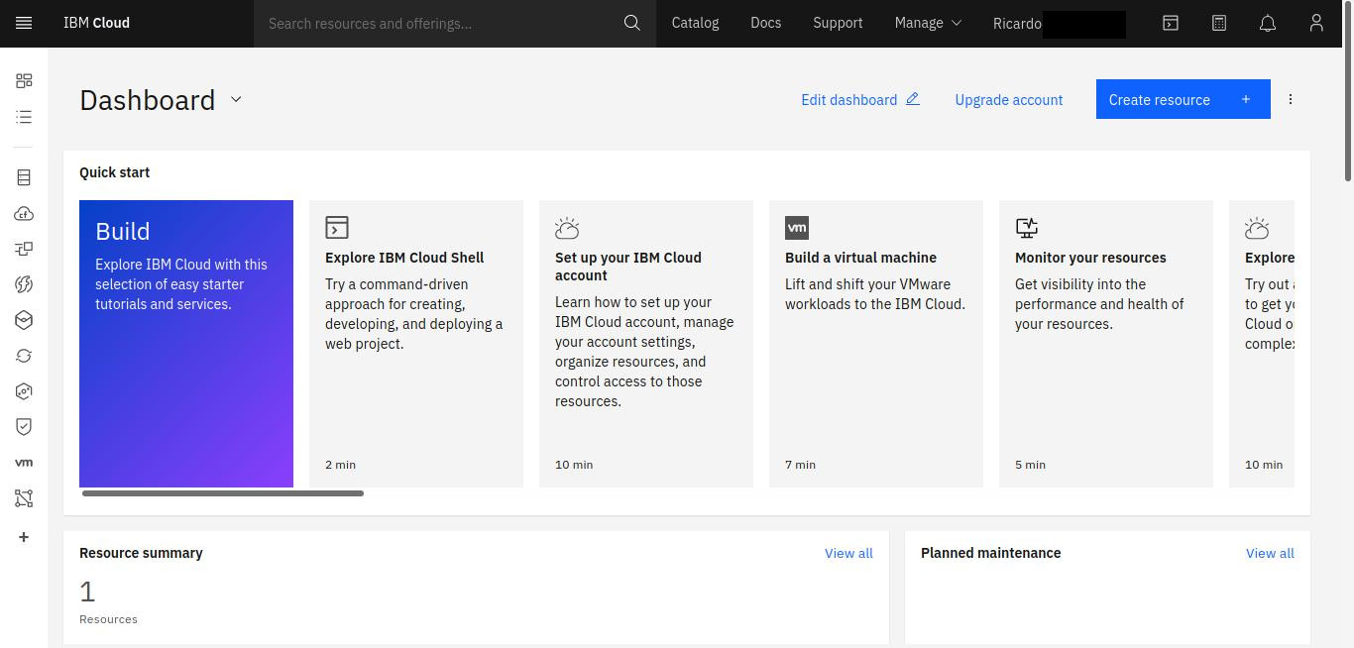Click the Upgrade account link
The height and width of the screenshot is (648, 1354).
click(x=1009, y=99)
